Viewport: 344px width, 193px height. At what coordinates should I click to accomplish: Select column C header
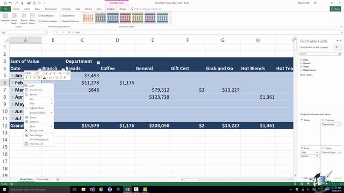[82, 40]
